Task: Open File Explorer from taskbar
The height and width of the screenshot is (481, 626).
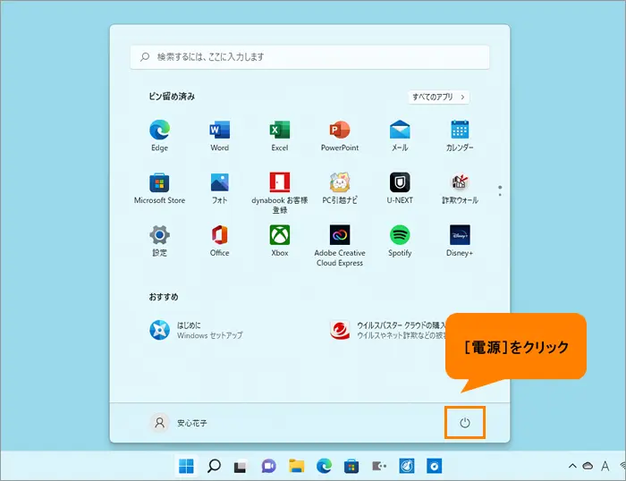Action: (297, 466)
